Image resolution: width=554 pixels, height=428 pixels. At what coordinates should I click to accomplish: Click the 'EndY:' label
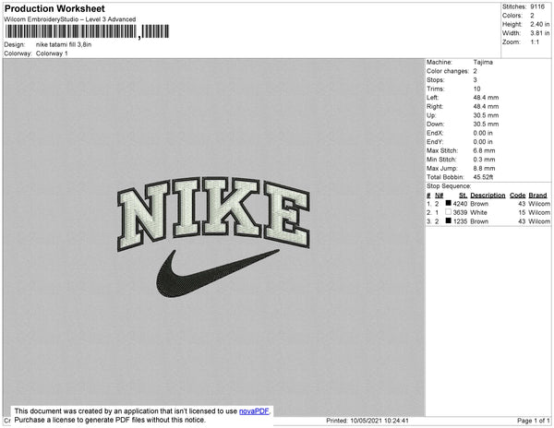pyautogui.click(x=435, y=142)
